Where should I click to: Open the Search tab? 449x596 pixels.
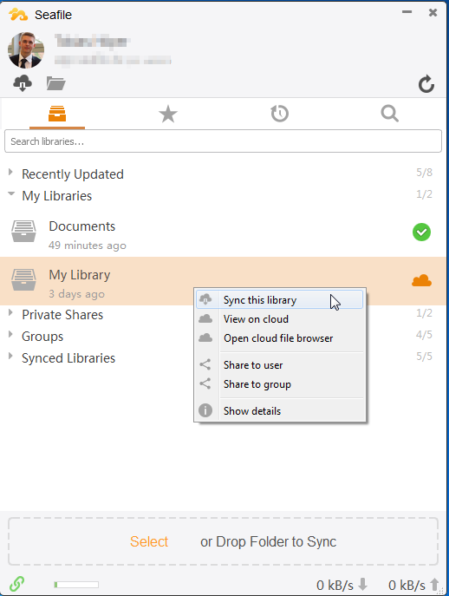coord(390,114)
